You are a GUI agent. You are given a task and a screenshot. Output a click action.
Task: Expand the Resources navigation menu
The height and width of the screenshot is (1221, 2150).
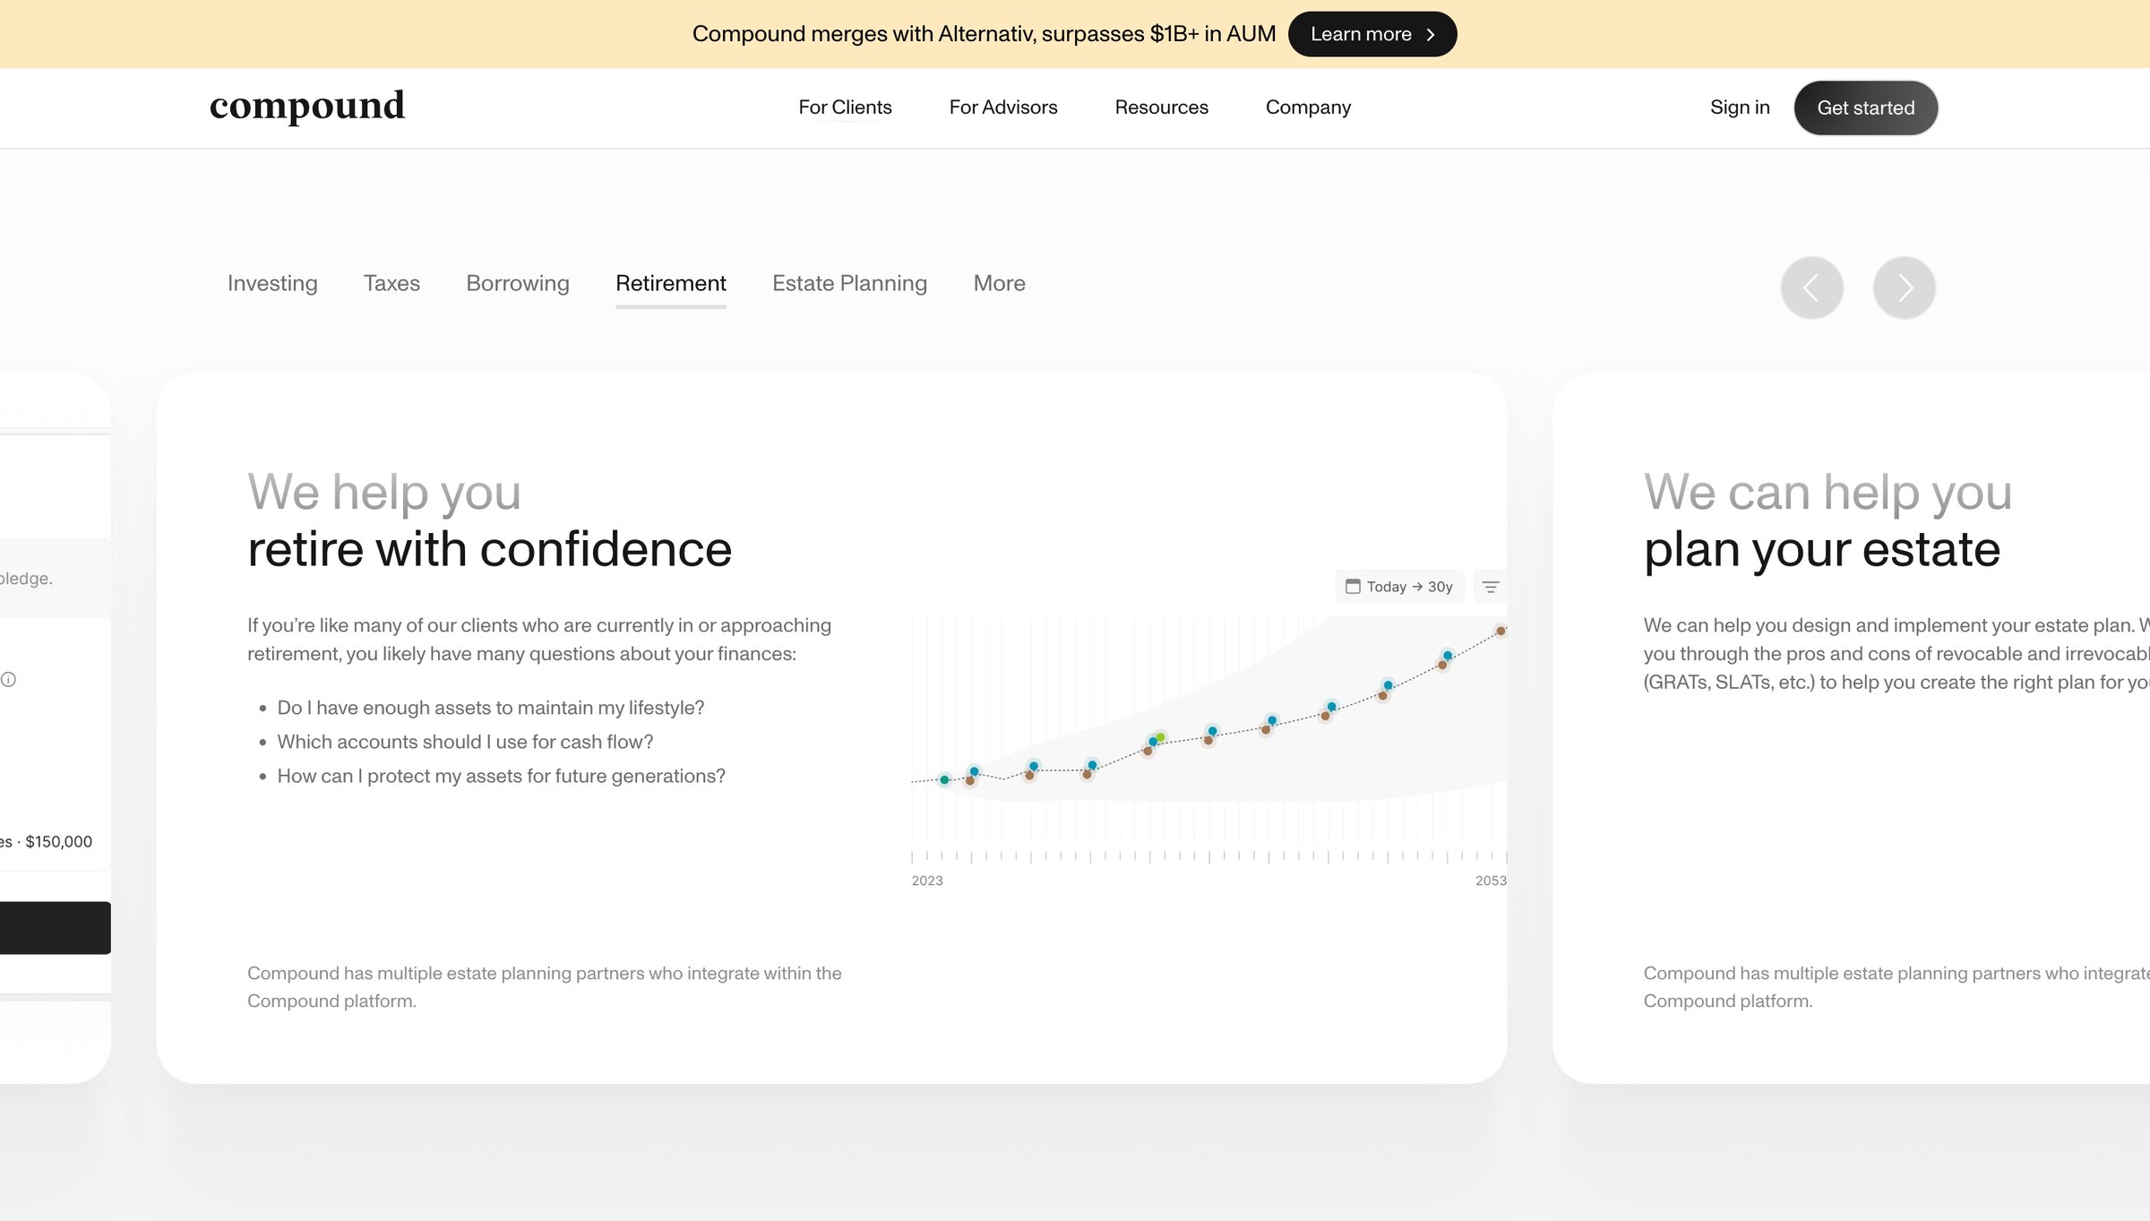point(1161,107)
